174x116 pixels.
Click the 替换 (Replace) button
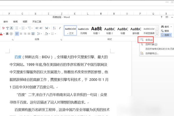point(165,31)
